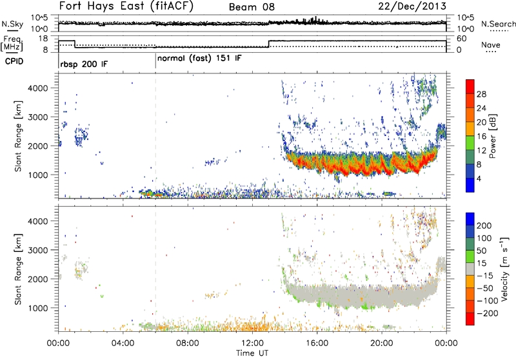Click the 'N.Sky' legend label
Screen dimensions: 516x357
12,24
